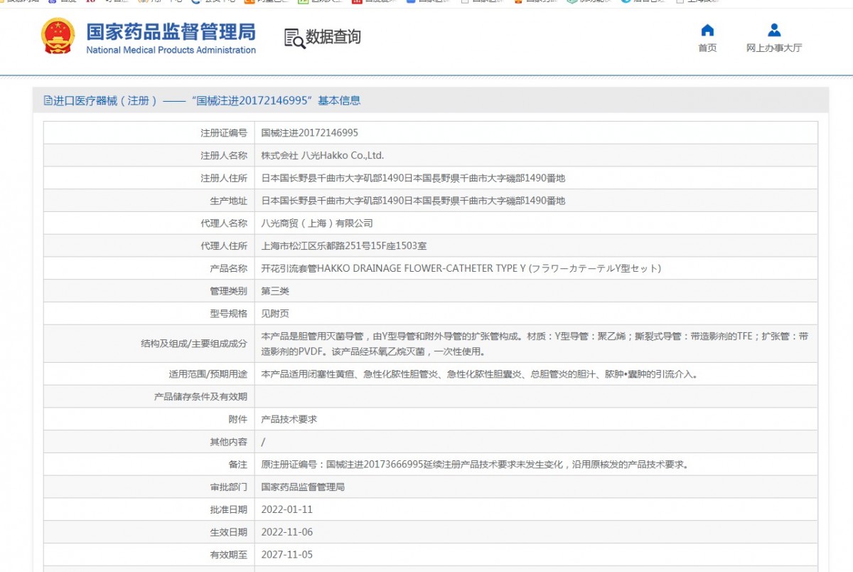The image size is (853, 572).
Task: Click the 产品名称 label
Action: coord(228,268)
